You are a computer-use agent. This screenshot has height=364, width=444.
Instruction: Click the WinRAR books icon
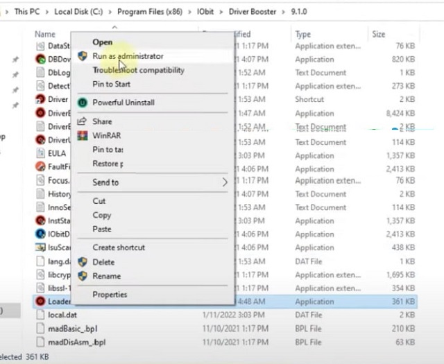click(x=82, y=135)
